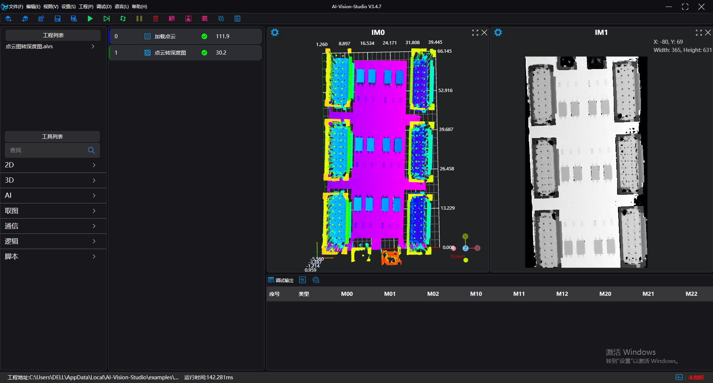Viewport: 713px width, 383px height.
Task: Expand the 脚本 tool category
Action: [53, 256]
